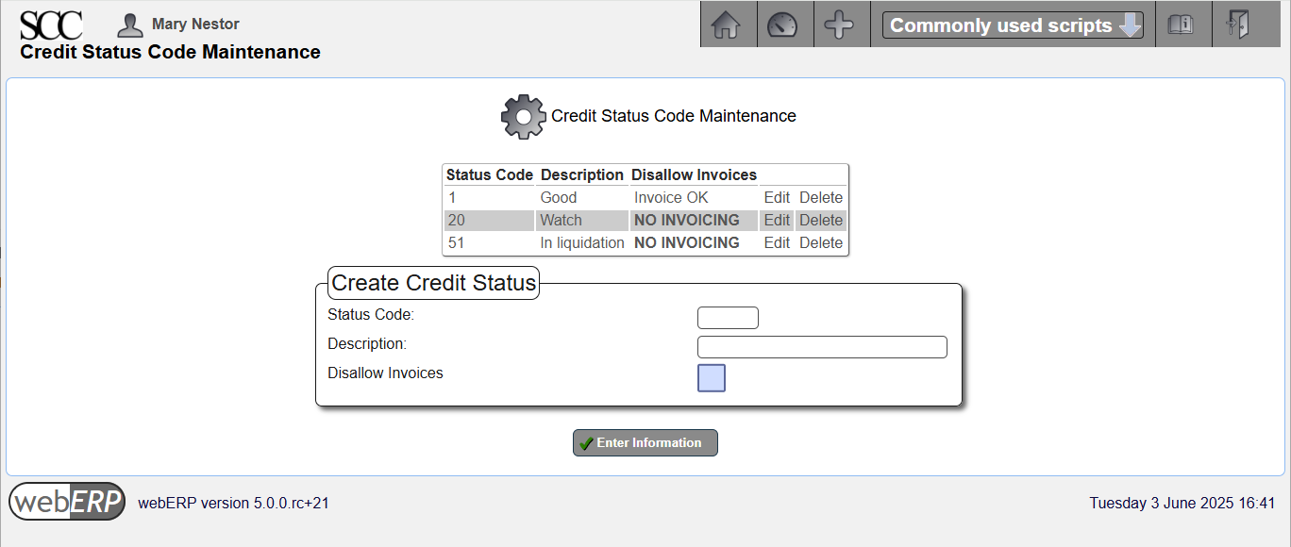Select status code cell 1
Screen dimensions: 1291x547
click(x=490, y=198)
